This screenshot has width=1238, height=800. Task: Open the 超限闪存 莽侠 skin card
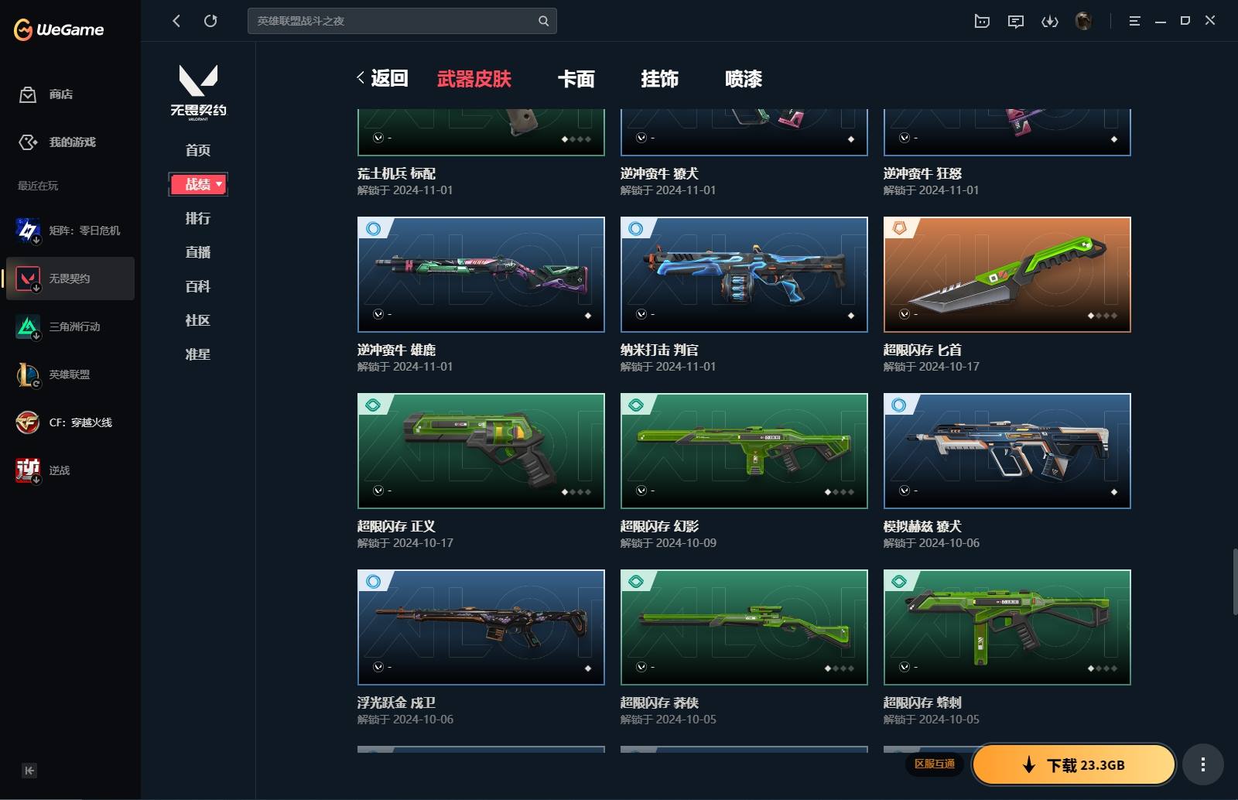click(x=744, y=627)
